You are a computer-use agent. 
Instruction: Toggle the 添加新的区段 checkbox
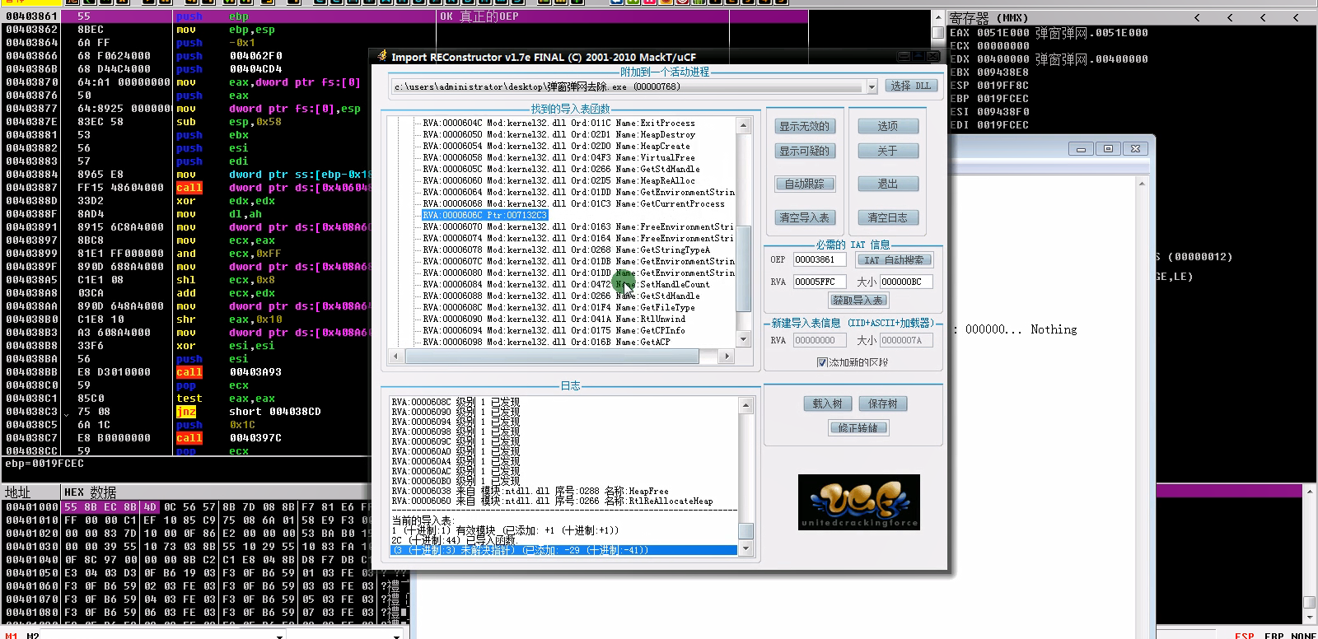coord(821,362)
